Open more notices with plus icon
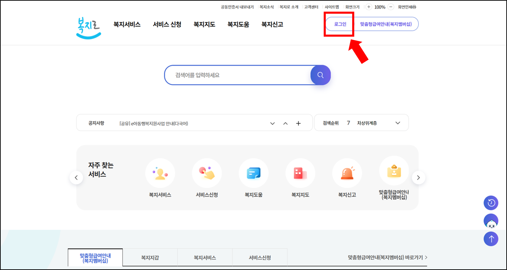 (298, 123)
